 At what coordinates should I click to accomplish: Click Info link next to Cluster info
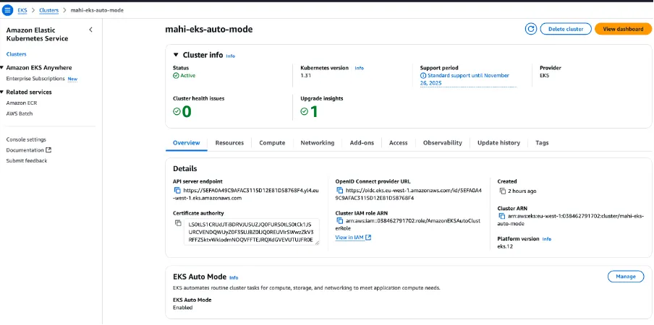coord(230,56)
